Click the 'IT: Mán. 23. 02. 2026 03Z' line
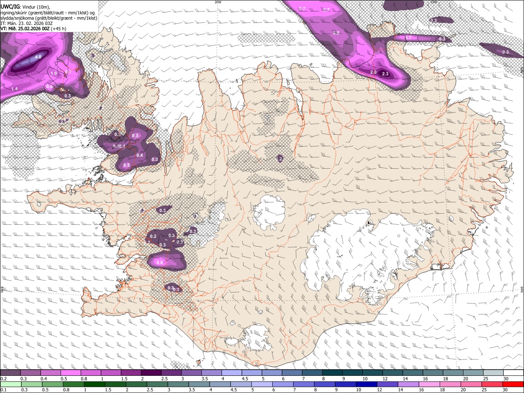Screen dimensions: 524x393 click(x=27, y=23)
